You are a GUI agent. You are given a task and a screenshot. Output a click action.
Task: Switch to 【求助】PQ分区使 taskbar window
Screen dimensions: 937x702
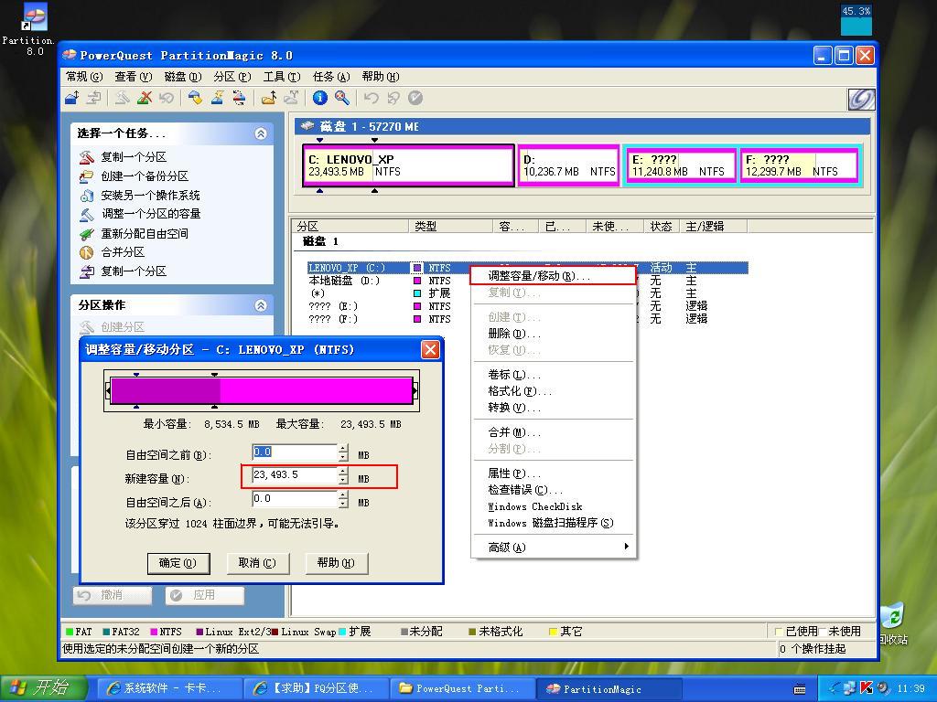coord(316,688)
